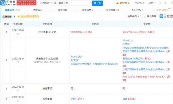This screenshot has width=173, height=104.
Task: Click the 变更日期 column header
Action: [18, 24]
